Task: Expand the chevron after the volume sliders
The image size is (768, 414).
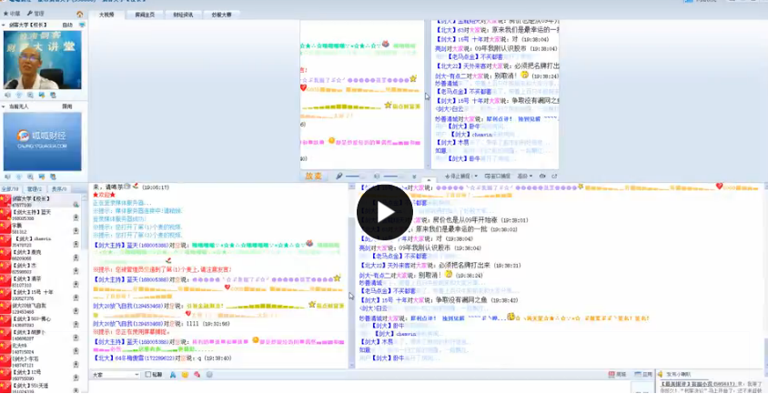Action: [414, 177]
